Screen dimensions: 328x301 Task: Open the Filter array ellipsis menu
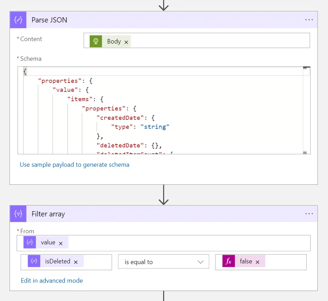(309, 214)
